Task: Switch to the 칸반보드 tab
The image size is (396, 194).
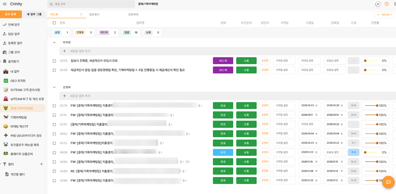Action: pyautogui.click(x=94, y=14)
